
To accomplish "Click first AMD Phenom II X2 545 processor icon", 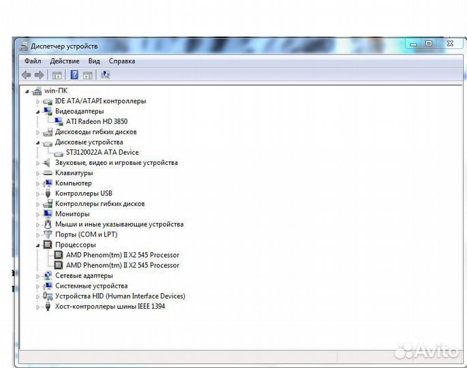I will (x=59, y=255).
